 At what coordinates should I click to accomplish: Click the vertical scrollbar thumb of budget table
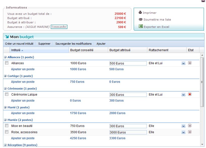click(x=202, y=82)
